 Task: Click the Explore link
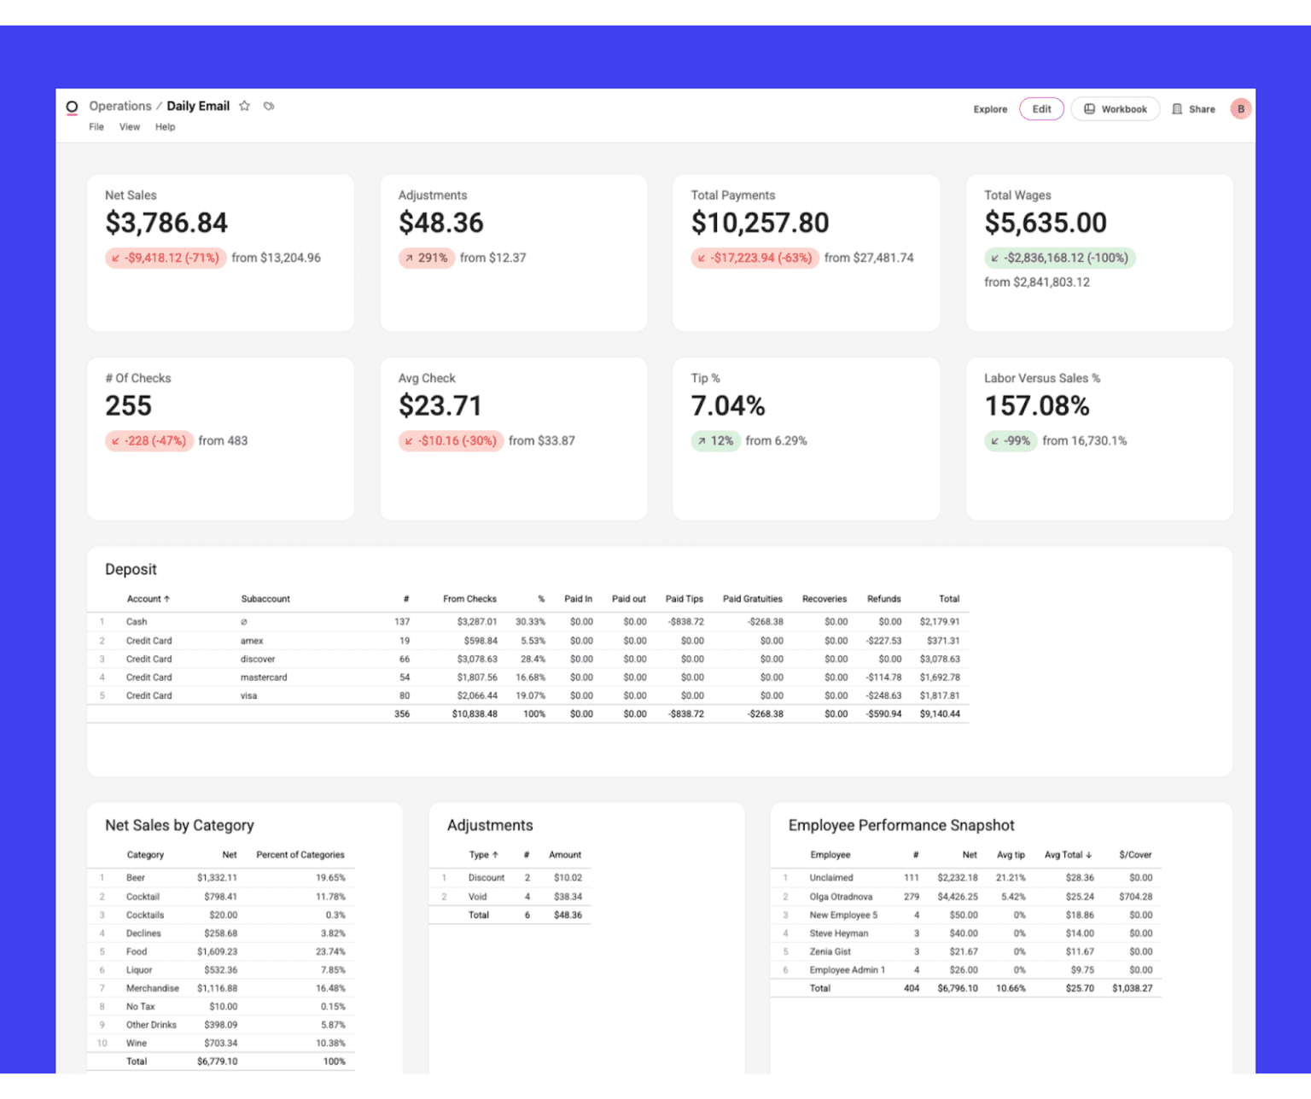pos(990,109)
